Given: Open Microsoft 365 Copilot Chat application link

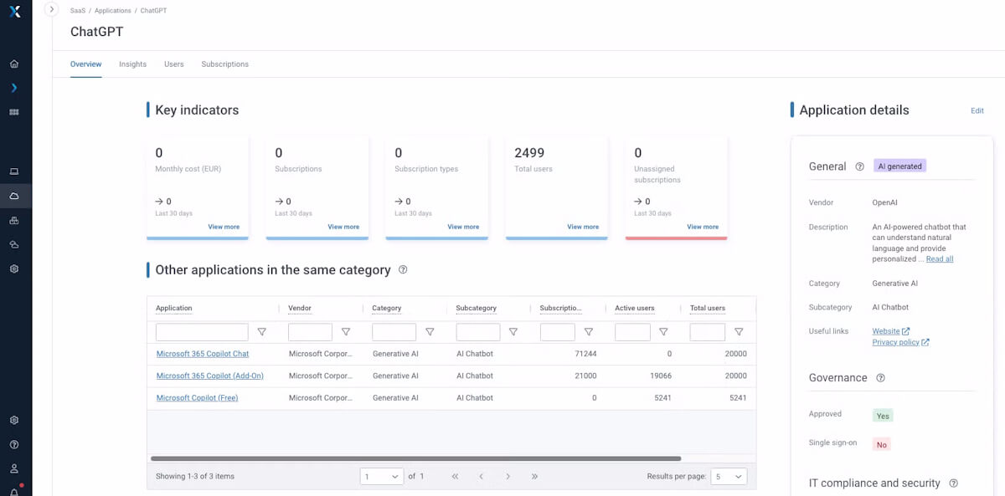Looking at the screenshot, I should [x=203, y=354].
